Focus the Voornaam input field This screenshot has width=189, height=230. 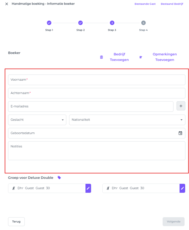coord(96,80)
